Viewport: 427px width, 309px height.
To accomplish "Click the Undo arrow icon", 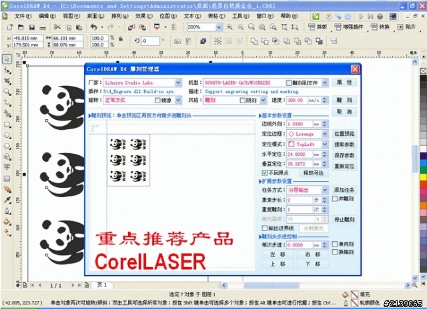I will pyautogui.click(x=94, y=27).
